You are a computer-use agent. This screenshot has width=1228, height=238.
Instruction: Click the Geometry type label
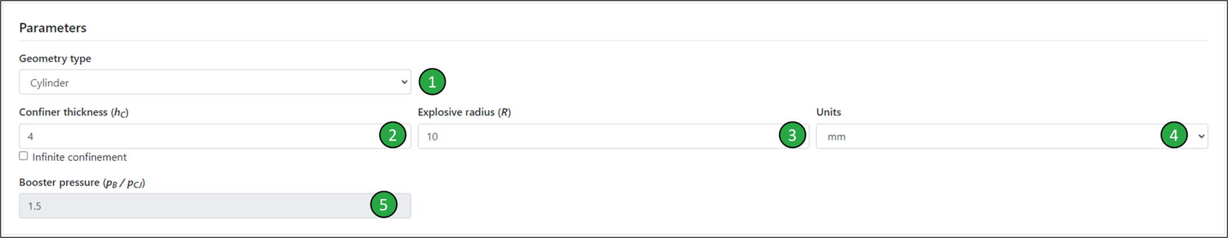click(x=55, y=59)
